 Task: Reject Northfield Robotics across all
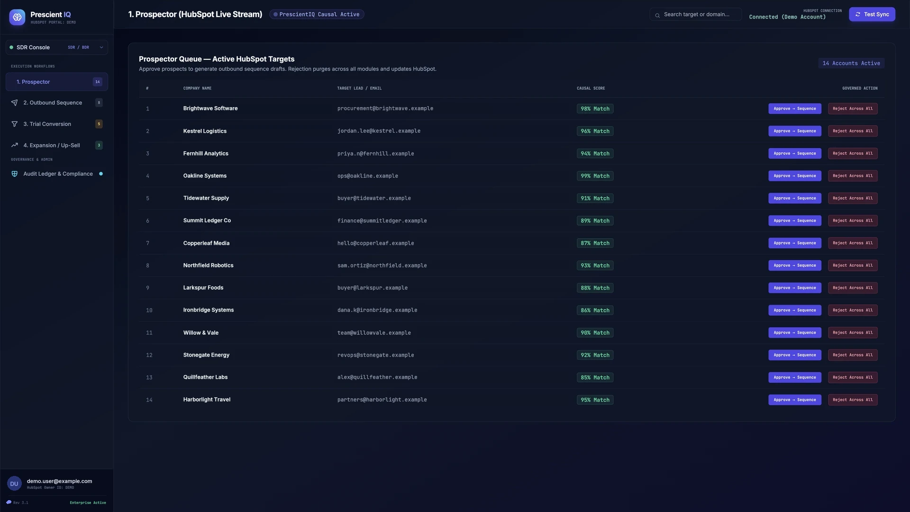tap(853, 265)
